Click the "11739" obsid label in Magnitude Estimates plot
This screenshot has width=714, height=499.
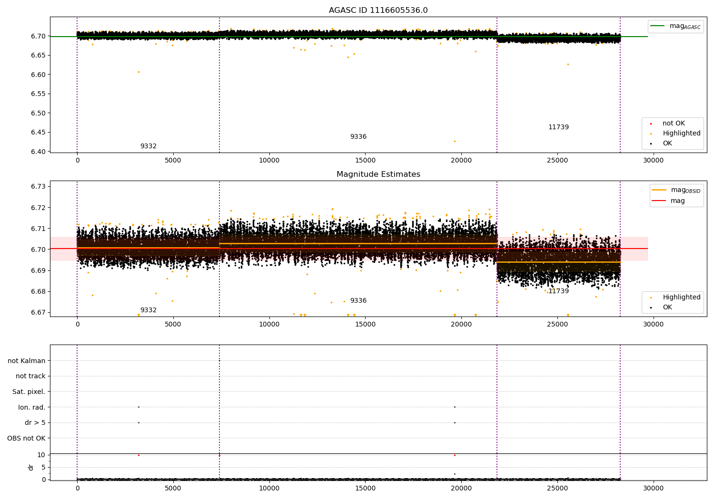[558, 291]
